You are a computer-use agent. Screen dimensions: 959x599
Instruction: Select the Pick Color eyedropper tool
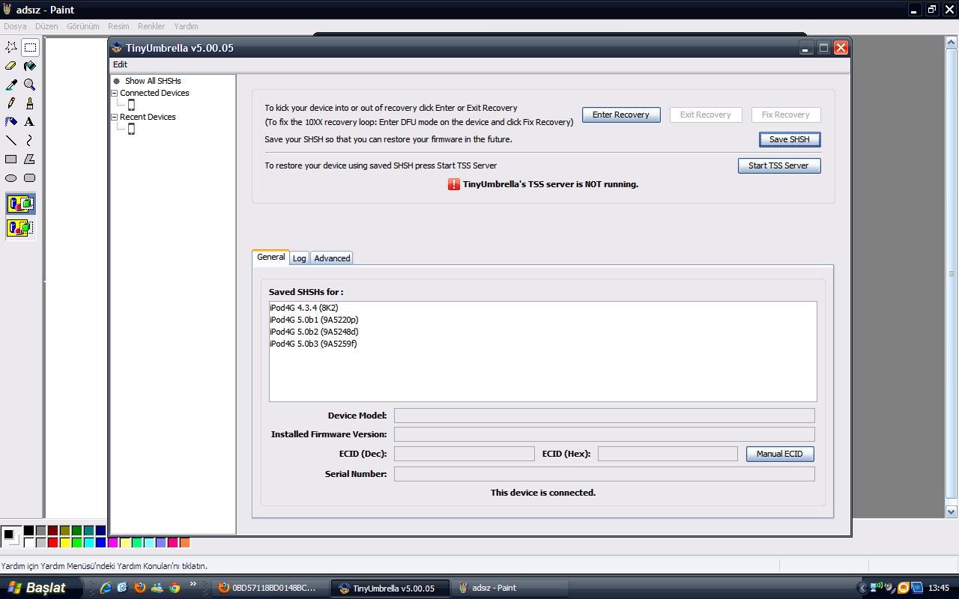(x=11, y=85)
